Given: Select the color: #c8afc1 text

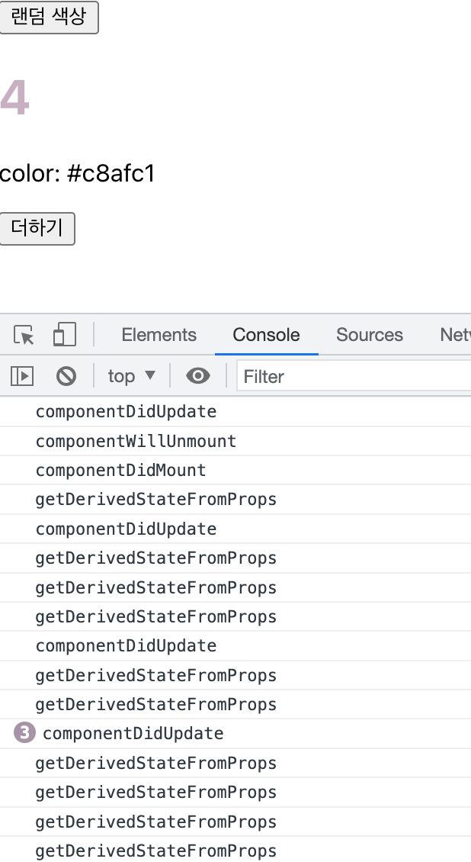Looking at the screenshot, I should pos(78,174).
